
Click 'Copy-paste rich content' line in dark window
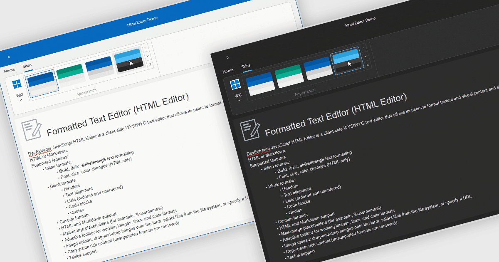tap(340, 237)
